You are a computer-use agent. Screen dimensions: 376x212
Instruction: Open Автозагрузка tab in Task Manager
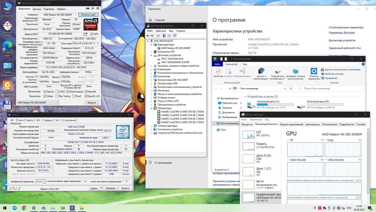tap(312, 124)
